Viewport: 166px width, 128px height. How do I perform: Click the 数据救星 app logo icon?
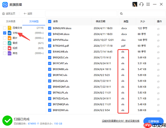pyautogui.click(x=5, y=4)
